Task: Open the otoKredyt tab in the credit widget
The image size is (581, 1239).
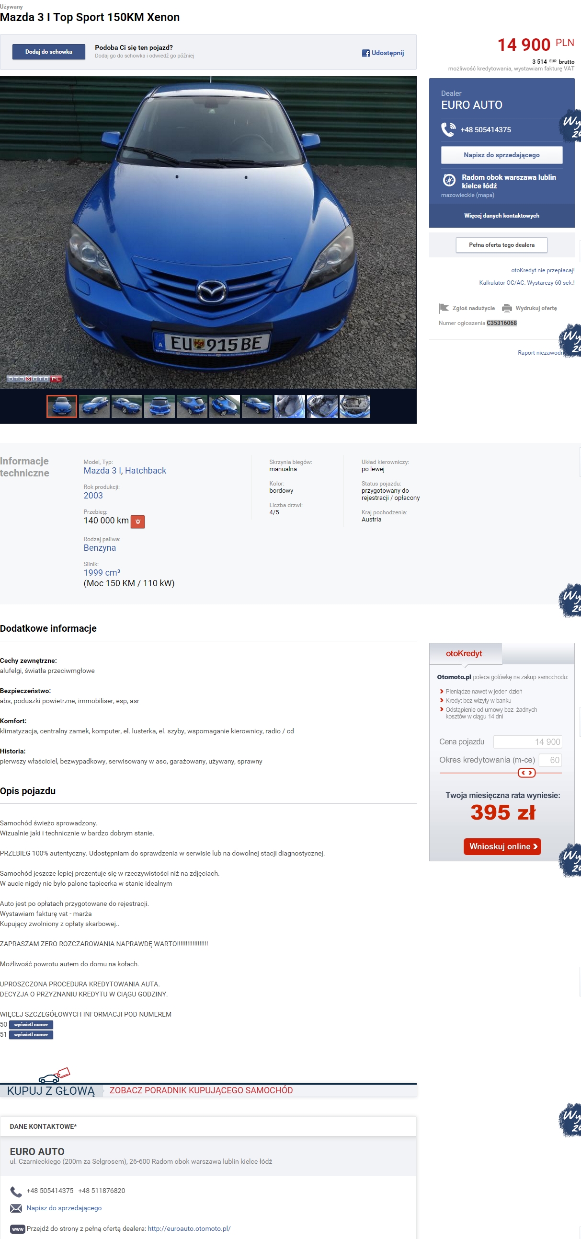Action: coord(464,653)
